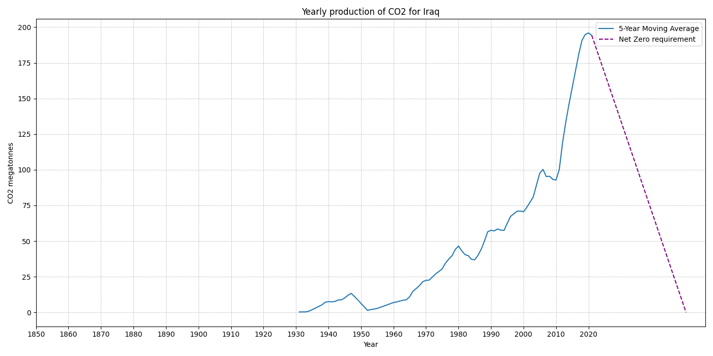Click the solid blue line sample in the legend
The image size is (713, 356).
click(x=607, y=29)
